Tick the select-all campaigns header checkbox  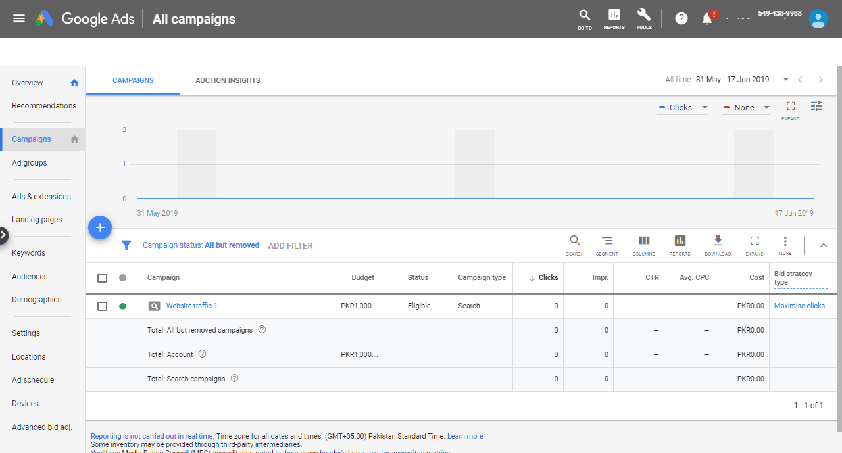pyautogui.click(x=102, y=278)
